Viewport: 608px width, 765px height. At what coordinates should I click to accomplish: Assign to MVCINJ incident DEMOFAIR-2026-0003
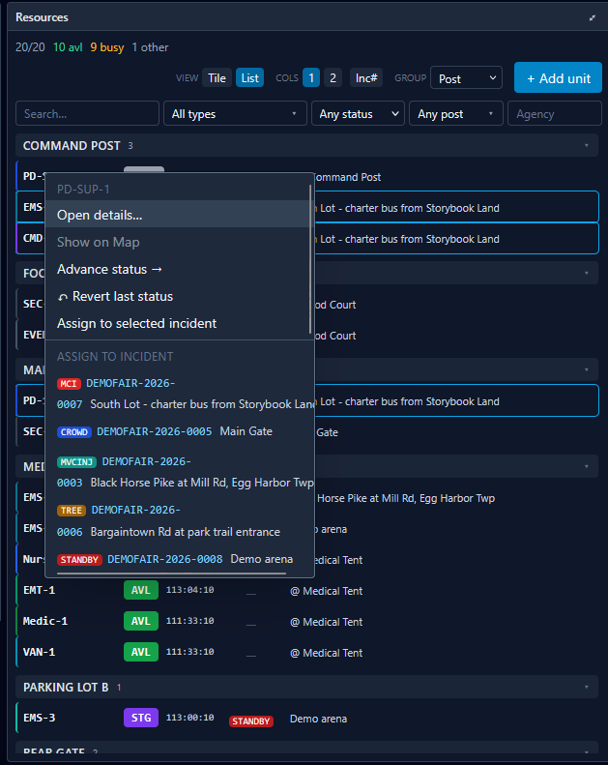click(x=180, y=472)
